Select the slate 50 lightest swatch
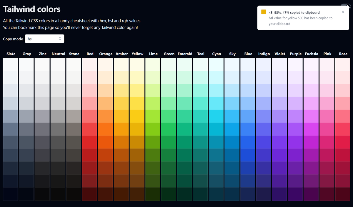Viewport: 353px width, 207px height. [x=11, y=64]
